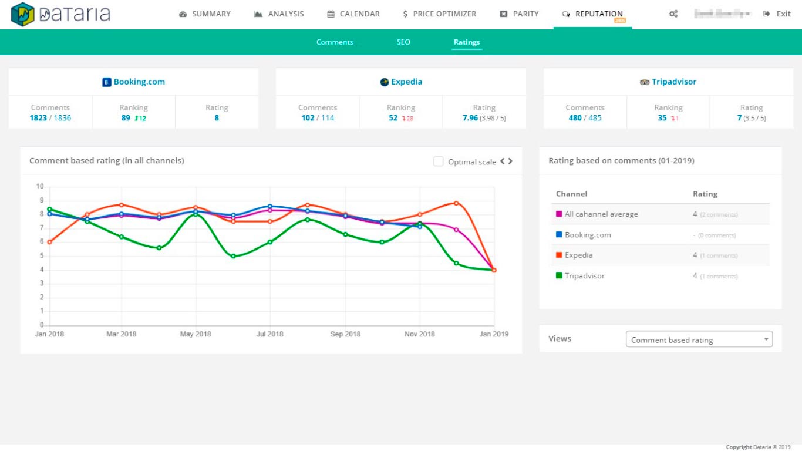The width and height of the screenshot is (802, 451).
Task: Click the next chart arrow
Action: click(x=510, y=161)
